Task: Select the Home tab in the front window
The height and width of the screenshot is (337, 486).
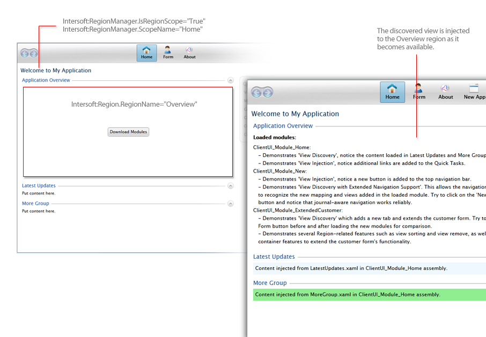Action: pyautogui.click(x=393, y=92)
